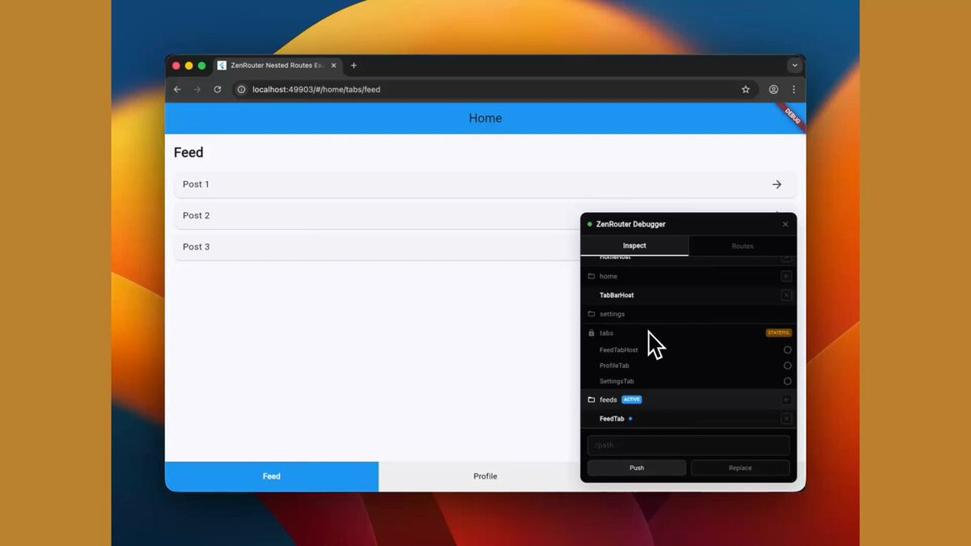
Task: Click the back-arrow icon on home row
Action: point(787,277)
